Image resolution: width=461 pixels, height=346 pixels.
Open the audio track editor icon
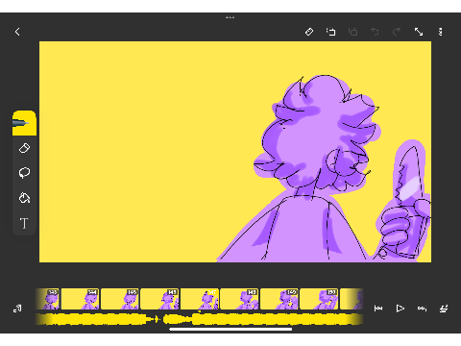point(17,309)
